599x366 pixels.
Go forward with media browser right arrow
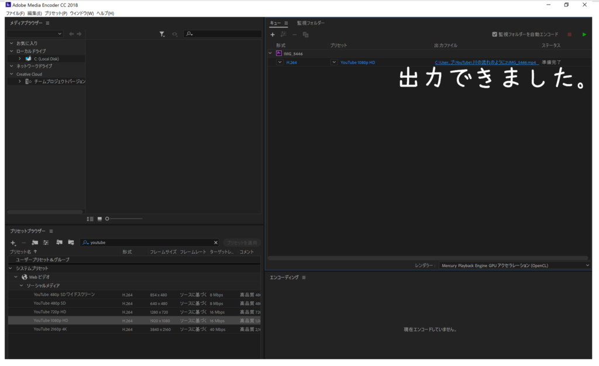coord(79,34)
